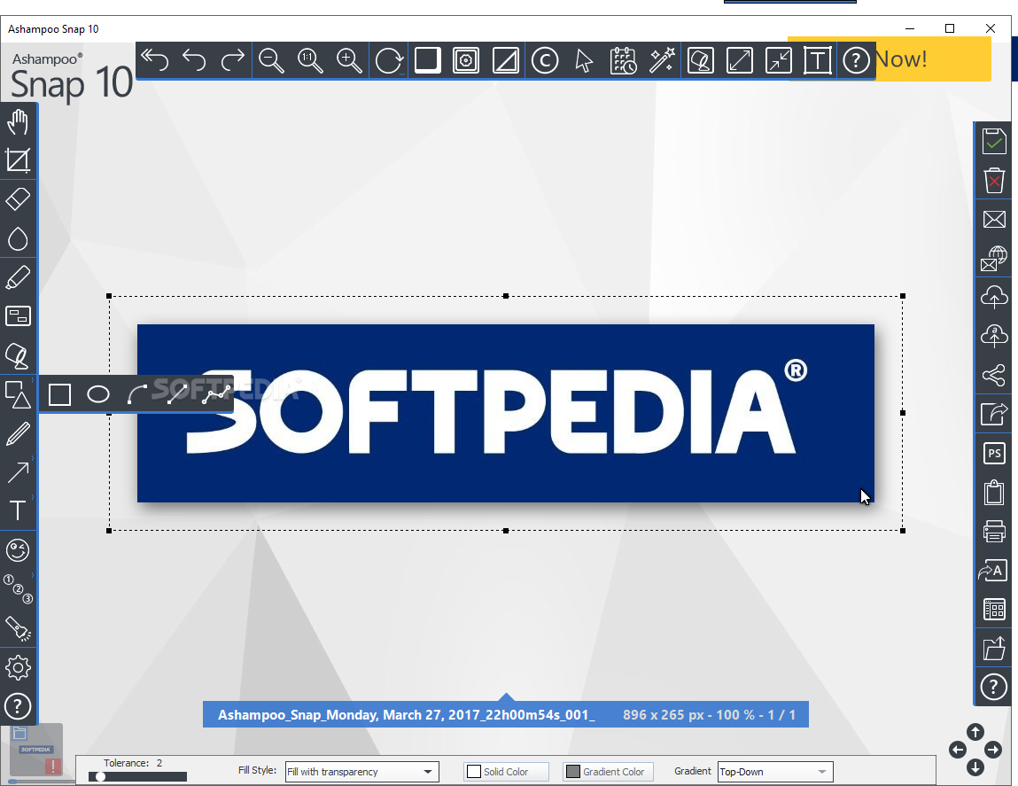Open the file folder export icon
This screenshot has width=1018, height=786.
(x=994, y=648)
